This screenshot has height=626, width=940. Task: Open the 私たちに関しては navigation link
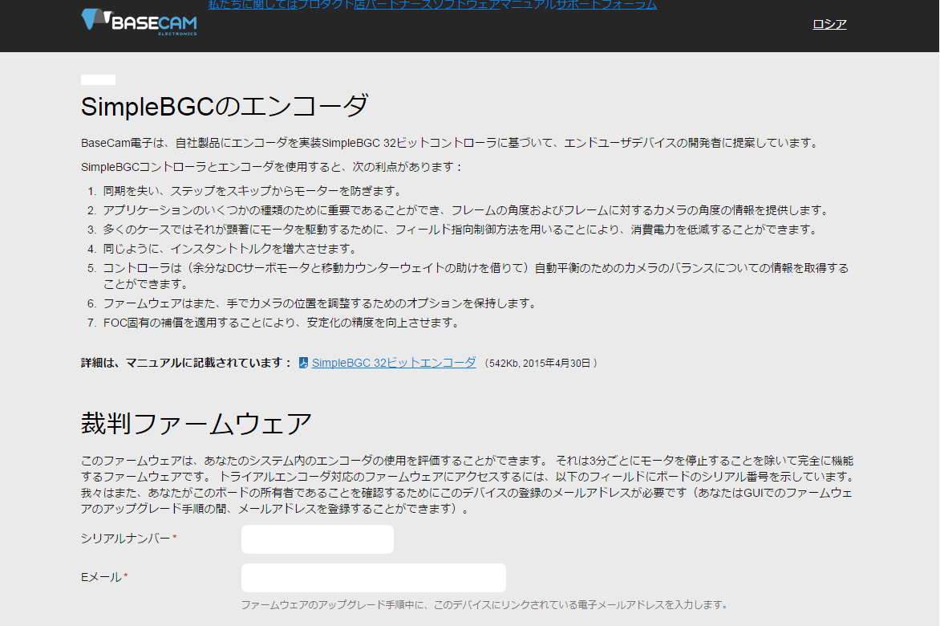pos(253,5)
